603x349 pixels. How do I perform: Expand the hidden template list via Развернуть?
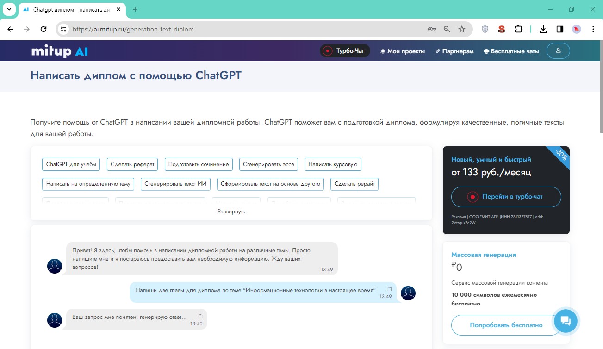(231, 212)
